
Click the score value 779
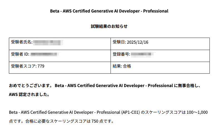click(x=41, y=66)
